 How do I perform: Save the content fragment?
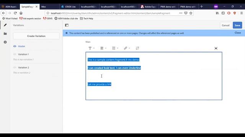tap(237, 25)
